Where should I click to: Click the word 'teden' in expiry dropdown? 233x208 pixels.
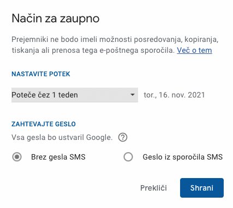tap(68, 95)
